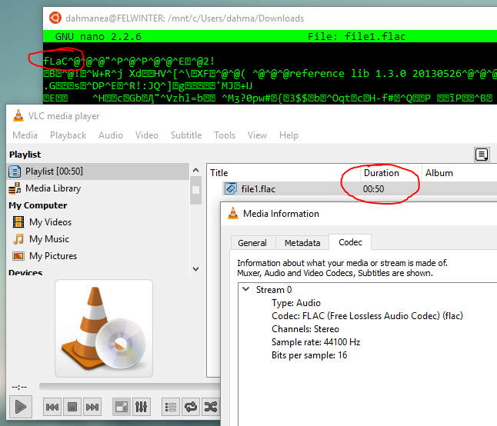The image size is (497, 426).
Task: Change playlist view mode icon
Action: (482, 155)
